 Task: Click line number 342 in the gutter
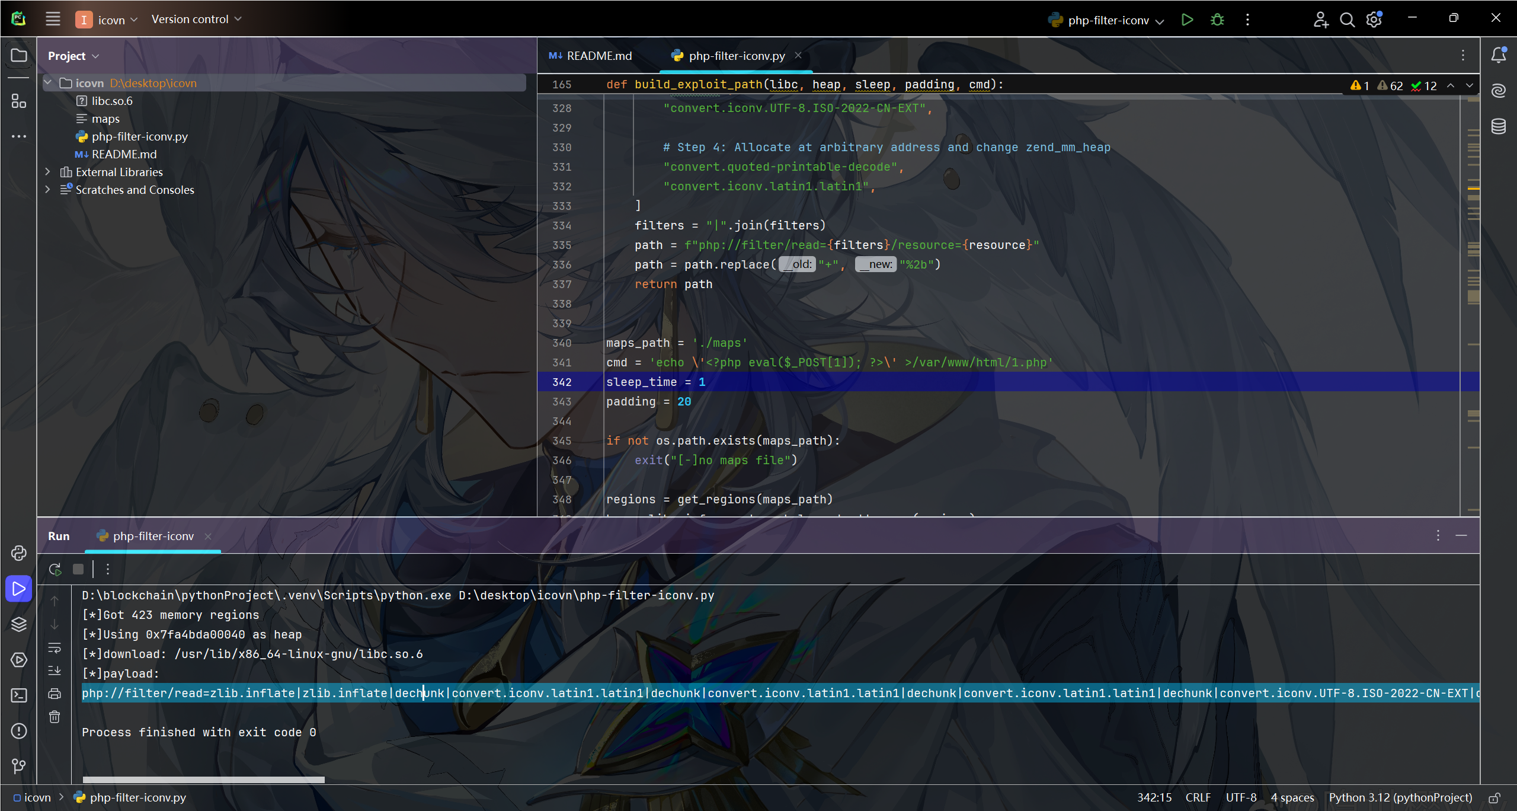click(x=562, y=382)
